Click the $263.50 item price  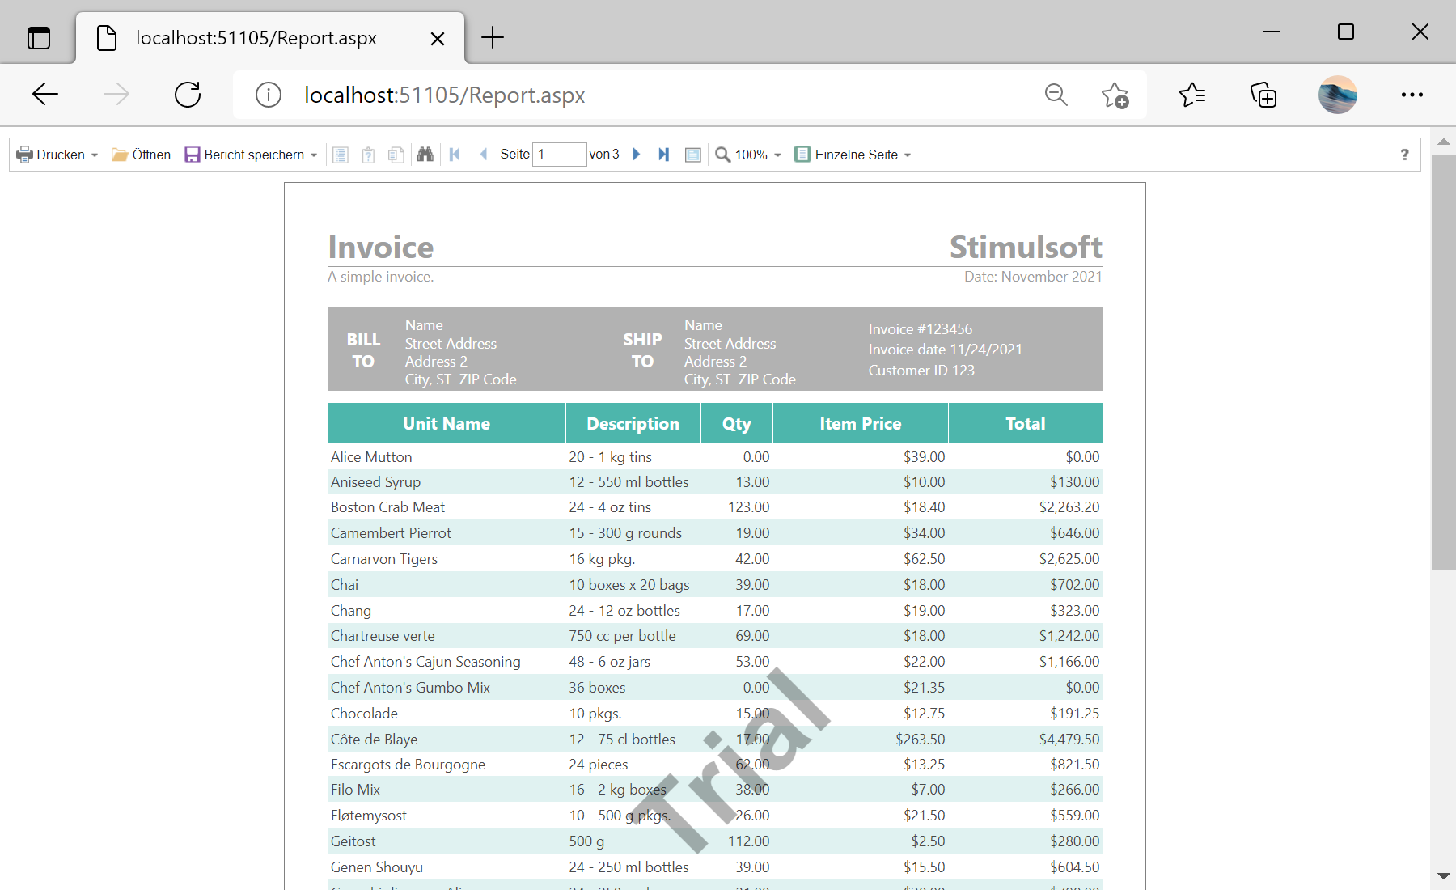click(x=921, y=740)
